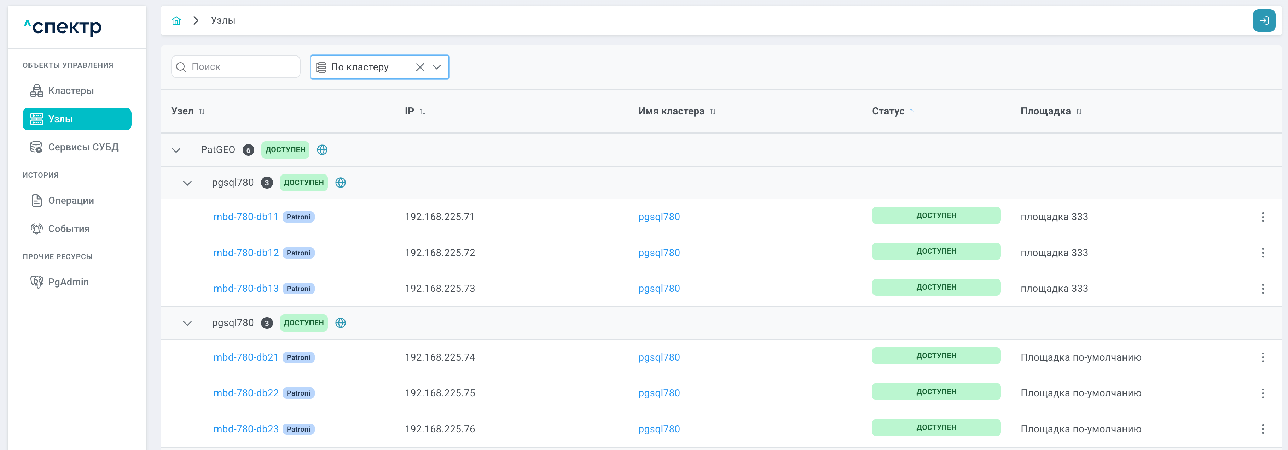Click Patroni badge on mbd-780-db22
1288x450 pixels.
click(298, 393)
